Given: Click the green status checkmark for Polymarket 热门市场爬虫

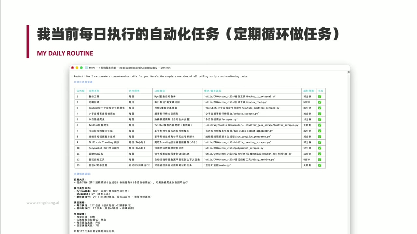Looking at the screenshot, I should point(320,148).
